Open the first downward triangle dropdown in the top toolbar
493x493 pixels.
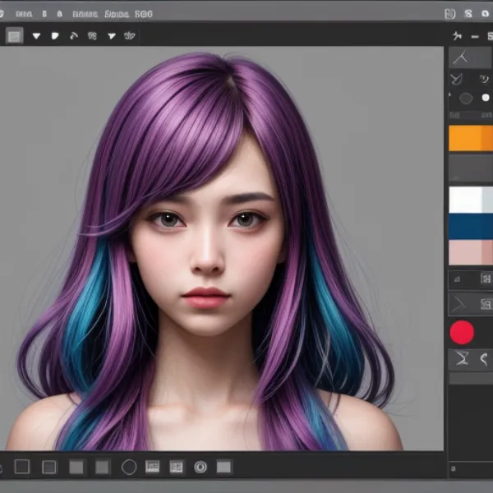pyautogui.click(x=36, y=36)
